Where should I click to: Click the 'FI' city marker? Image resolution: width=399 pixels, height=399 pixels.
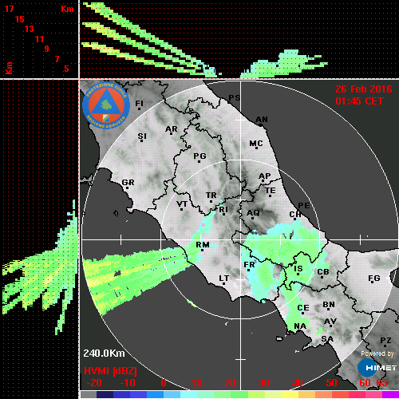point(139,104)
